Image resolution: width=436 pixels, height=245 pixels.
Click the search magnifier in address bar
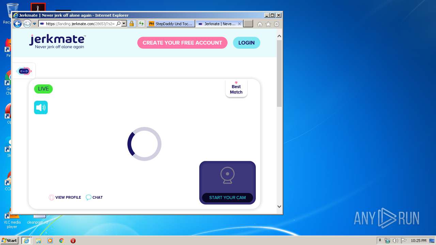119,24
